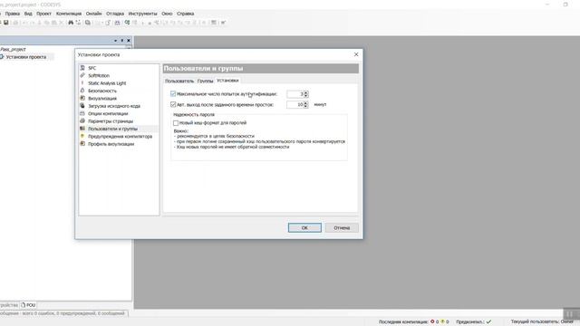The width and height of the screenshot is (580, 326).
Task: Select the Визуализация settings category
Action: [102, 99]
